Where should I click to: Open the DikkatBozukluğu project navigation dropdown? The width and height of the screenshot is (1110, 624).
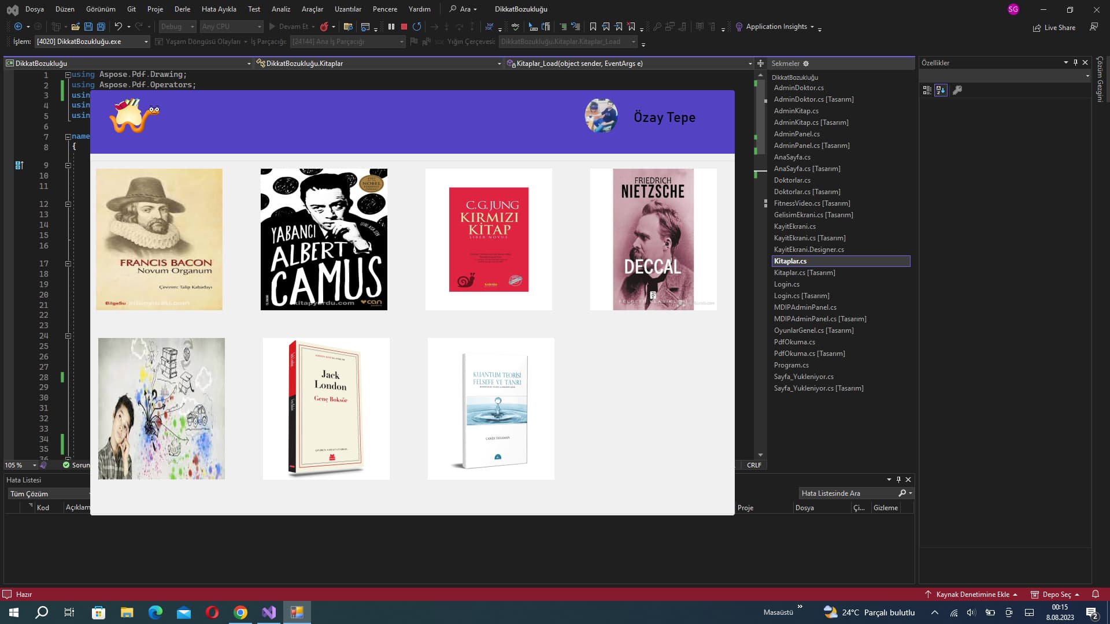pyautogui.click(x=128, y=64)
